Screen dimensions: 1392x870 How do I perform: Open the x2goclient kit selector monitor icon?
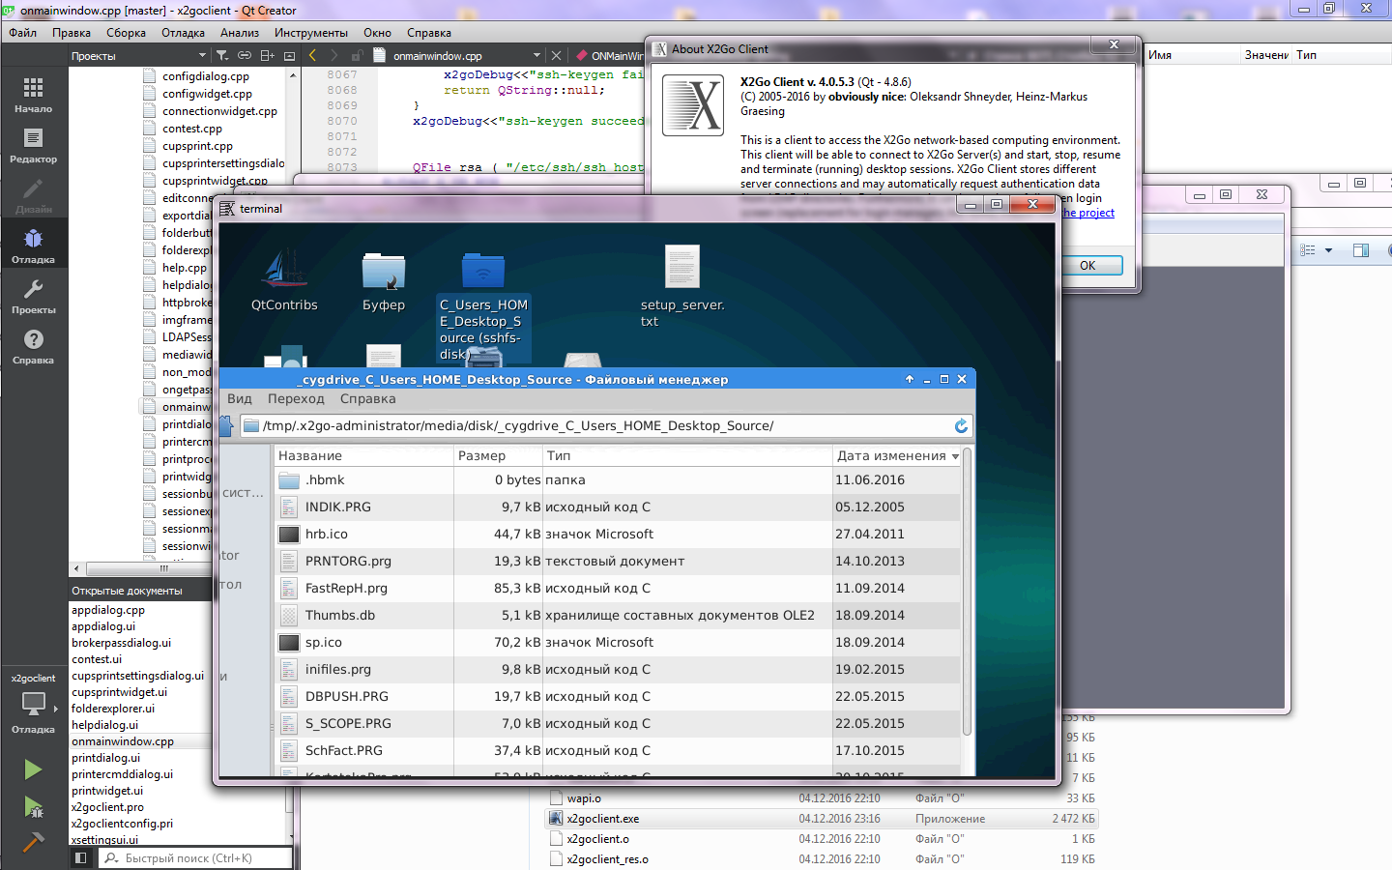click(33, 704)
